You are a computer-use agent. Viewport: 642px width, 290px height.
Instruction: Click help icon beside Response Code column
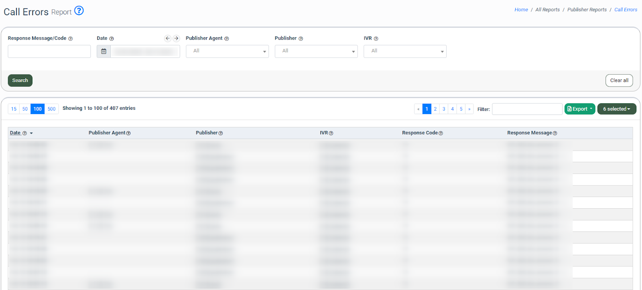click(x=441, y=133)
